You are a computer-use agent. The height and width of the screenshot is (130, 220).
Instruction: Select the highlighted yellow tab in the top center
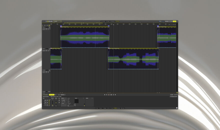(x=117, y=21)
